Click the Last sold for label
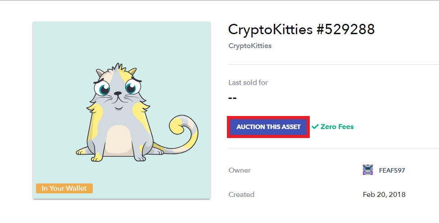 248,82
